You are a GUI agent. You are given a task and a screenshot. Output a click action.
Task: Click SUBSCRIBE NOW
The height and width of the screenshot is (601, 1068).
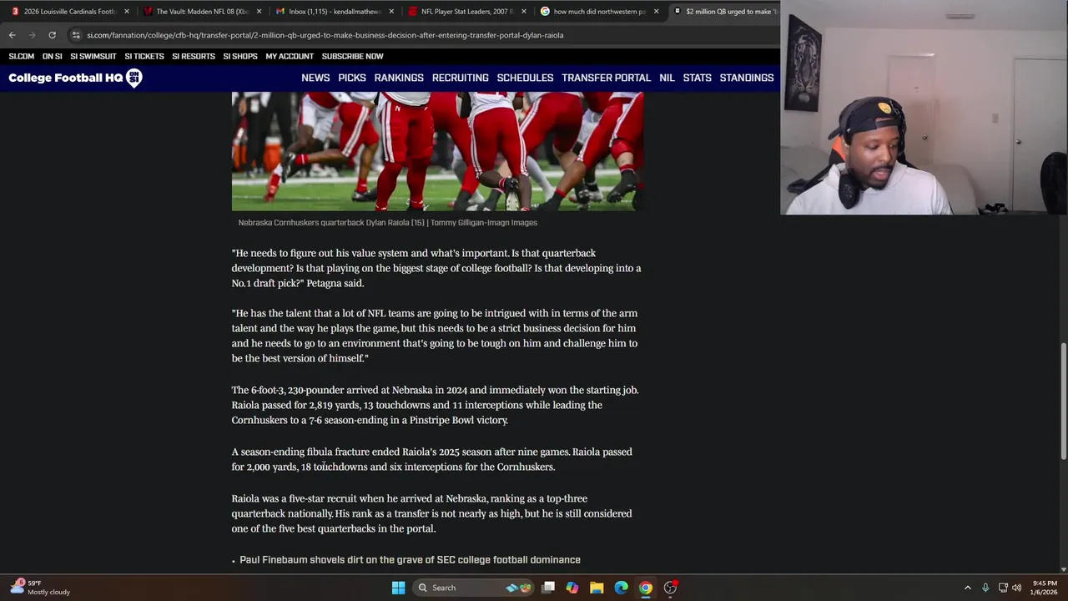pos(353,56)
